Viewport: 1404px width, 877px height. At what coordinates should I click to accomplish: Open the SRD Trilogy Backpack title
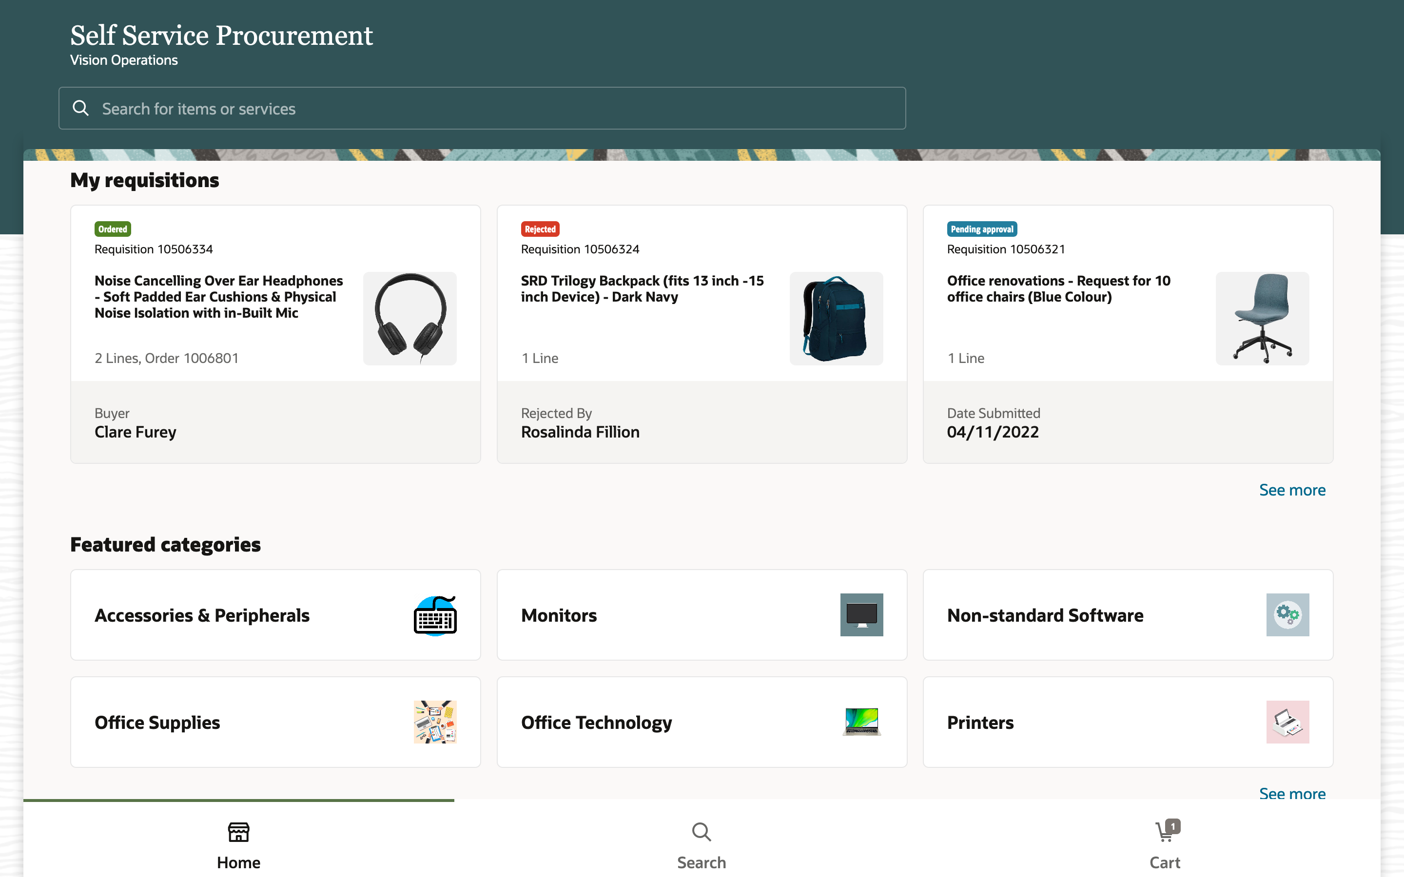pos(642,288)
